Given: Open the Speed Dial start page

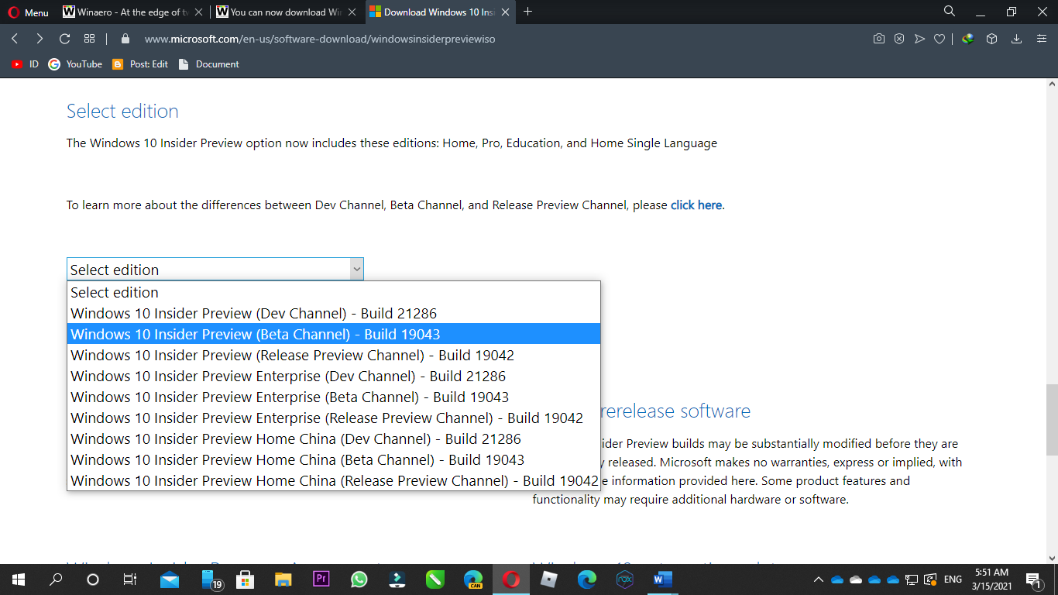Looking at the screenshot, I should 89,39.
